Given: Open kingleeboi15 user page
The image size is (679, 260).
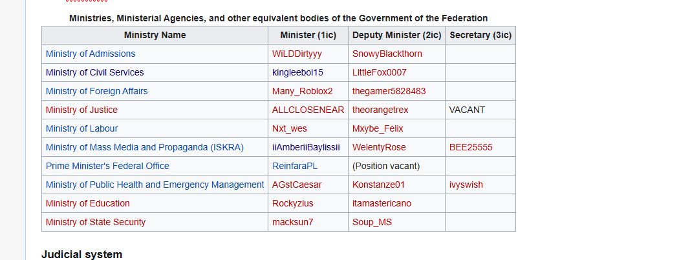Looking at the screenshot, I should (297, 72).
